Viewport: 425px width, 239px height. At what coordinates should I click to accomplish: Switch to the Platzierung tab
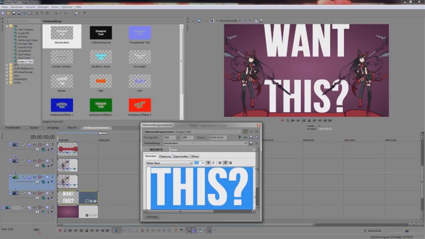165,156
